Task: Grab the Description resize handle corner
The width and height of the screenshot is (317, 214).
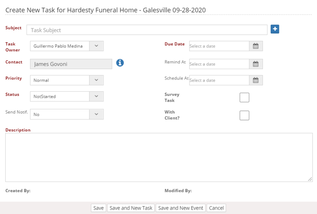Action: tap(310, 179)
